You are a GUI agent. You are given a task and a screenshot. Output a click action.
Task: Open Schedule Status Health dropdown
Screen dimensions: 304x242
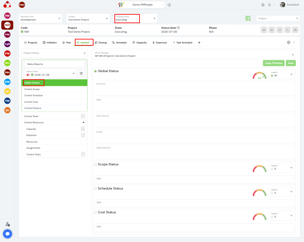[281, 191]
